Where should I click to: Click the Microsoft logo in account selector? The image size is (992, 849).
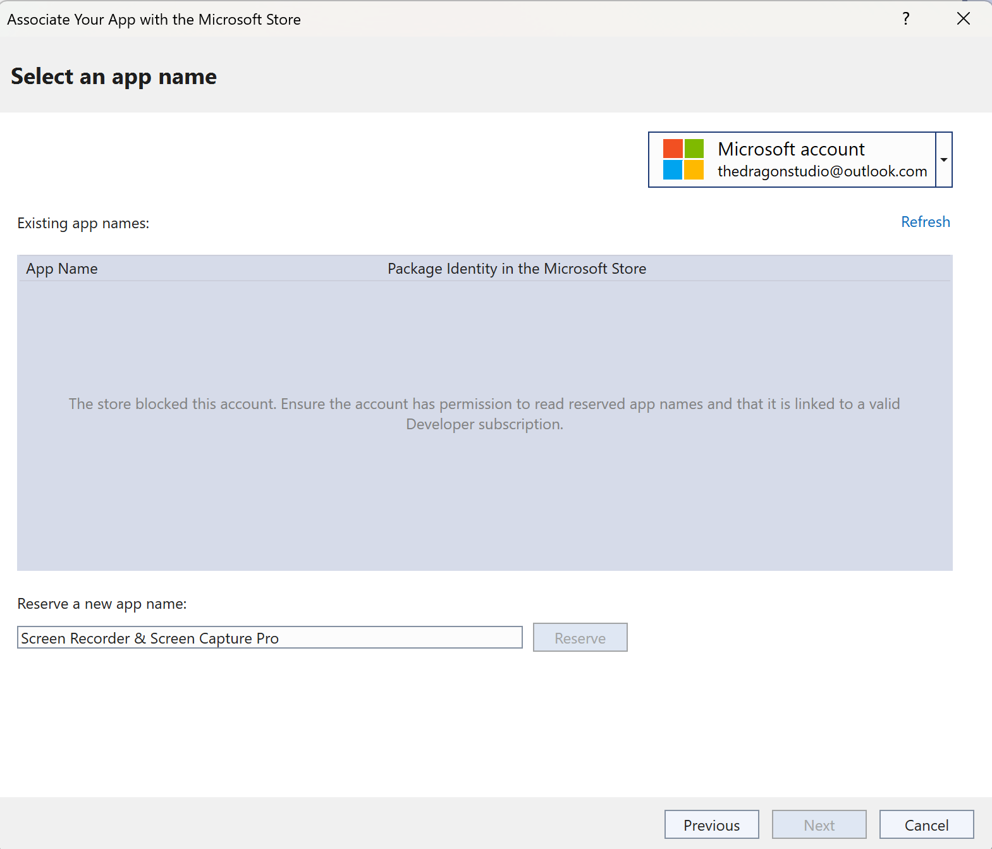point(683,159)
